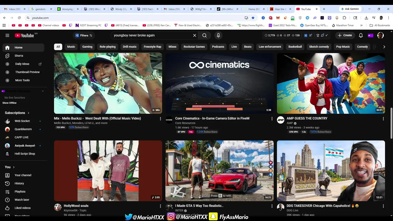Click the page vertical scrollbar thumb
The width and height of the screenshot is (393, 221).
[x=391, y=123]
